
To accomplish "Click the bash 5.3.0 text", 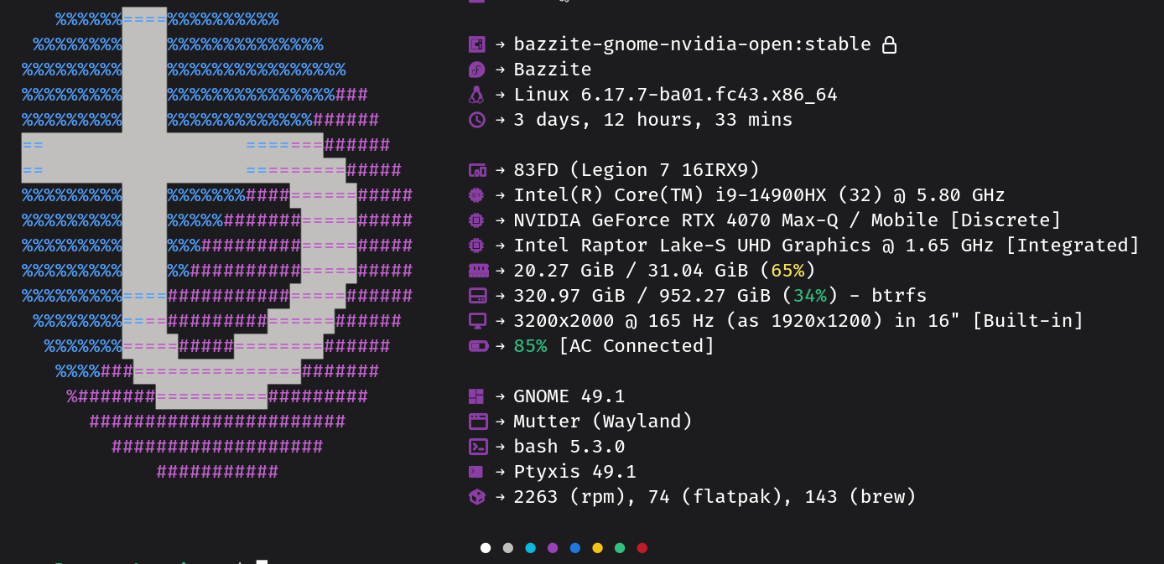I will pyautogui.click(x=569, y=447).
